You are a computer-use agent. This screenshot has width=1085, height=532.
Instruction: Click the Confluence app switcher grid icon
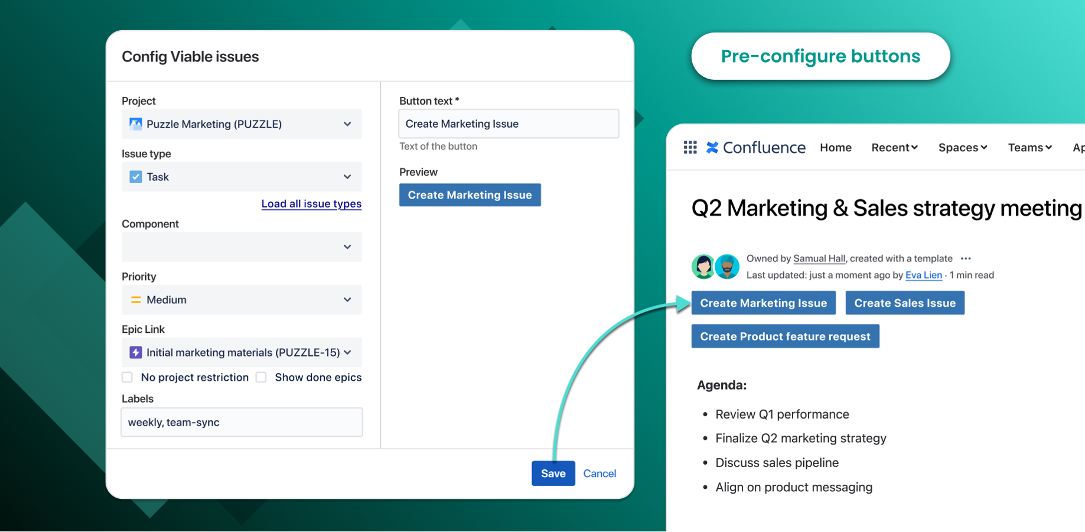(690, 147)
